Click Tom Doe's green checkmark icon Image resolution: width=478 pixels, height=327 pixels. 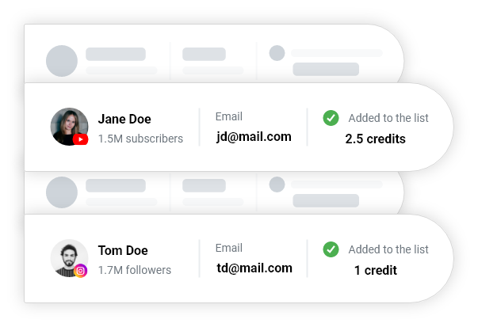[x=331, y=249]
